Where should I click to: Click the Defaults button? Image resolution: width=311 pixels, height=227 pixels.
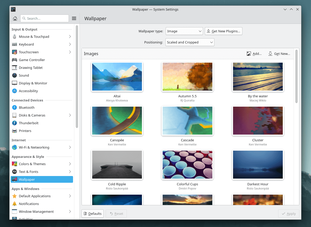(92, 214)
